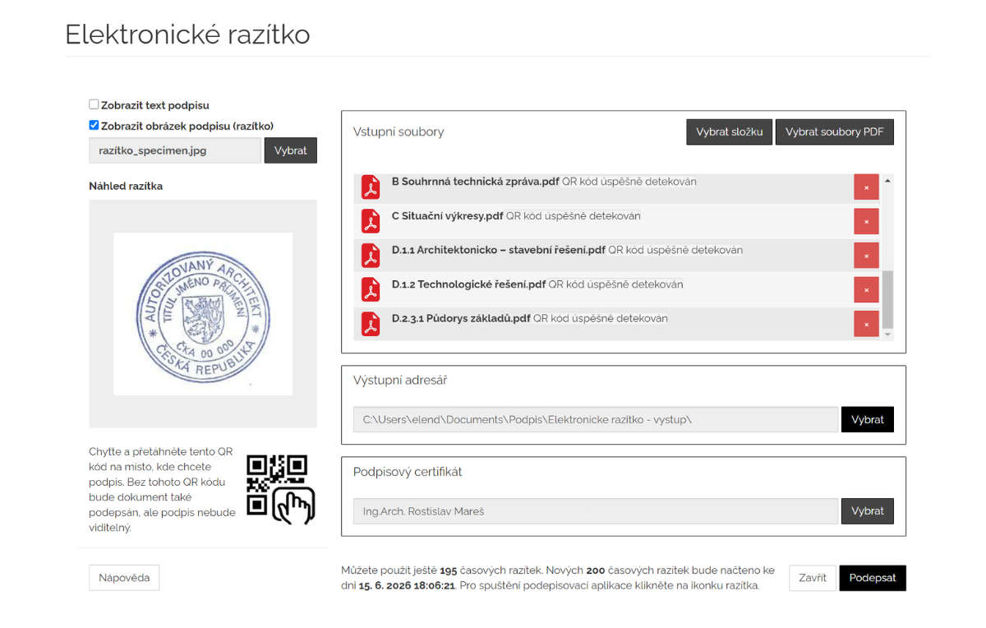Open Nápověda help
986x628 pixels.
[x=124, y=577]
